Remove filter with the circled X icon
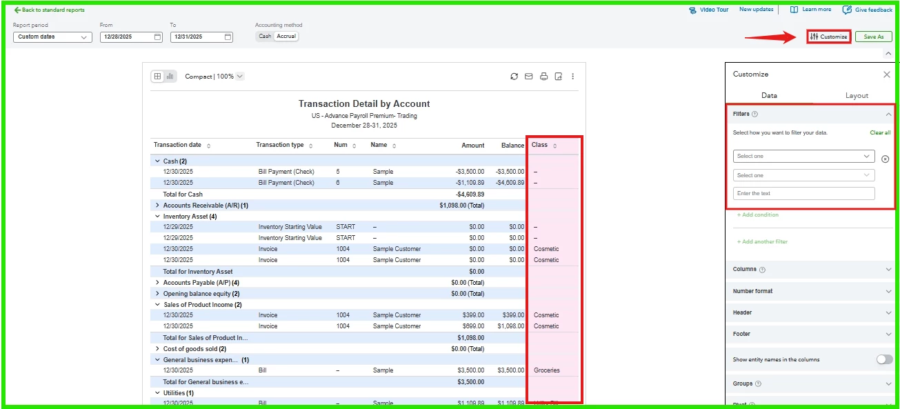This screenshot has height=409, width=900. (886, 159)
